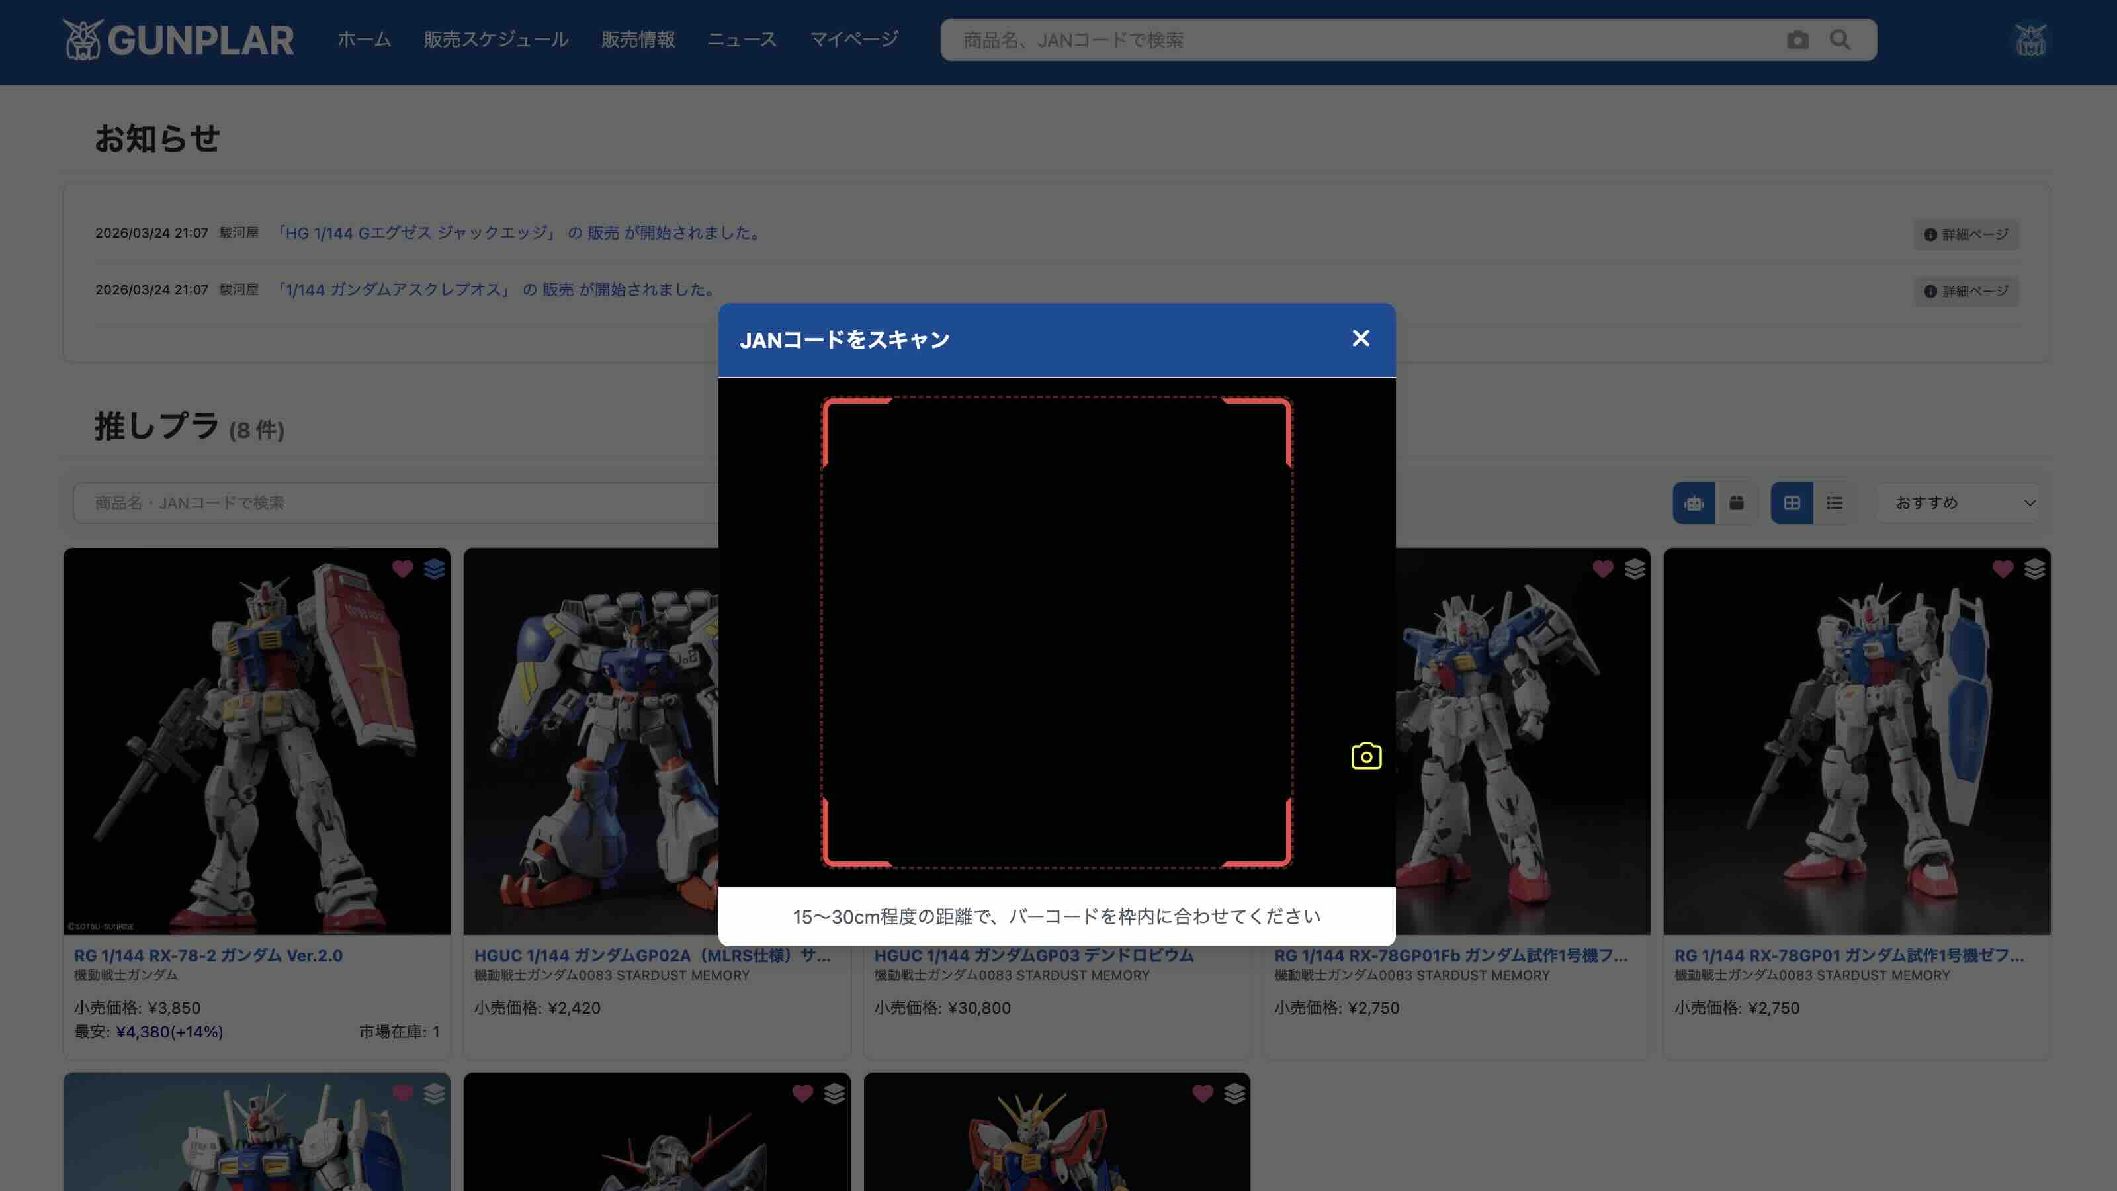Close the JAN code scan dialog
The height and width of the screenshot is (1191, 2117).
click(1360, 339)
